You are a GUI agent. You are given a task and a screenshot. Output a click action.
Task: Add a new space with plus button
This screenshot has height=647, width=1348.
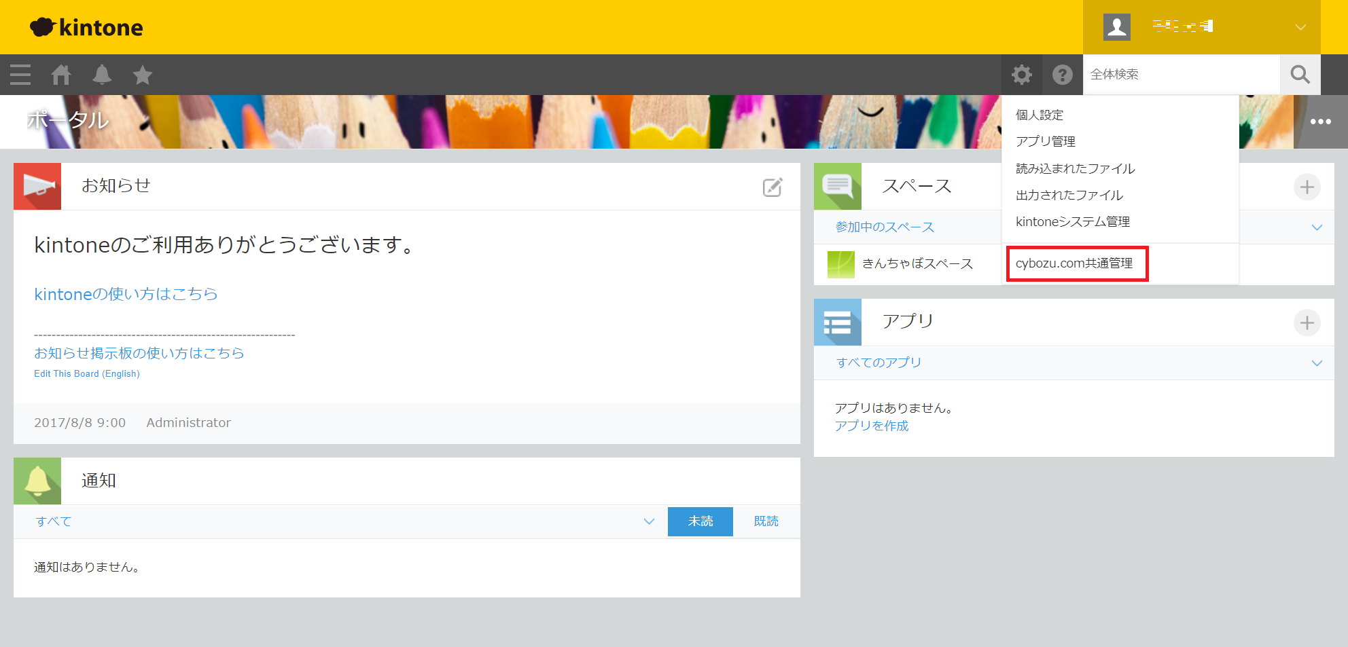point(1307,187)
